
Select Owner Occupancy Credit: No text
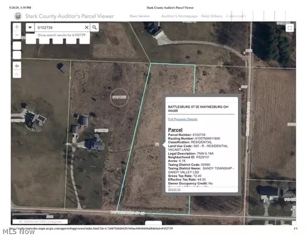pyautogui.click(x=191, y=183)
